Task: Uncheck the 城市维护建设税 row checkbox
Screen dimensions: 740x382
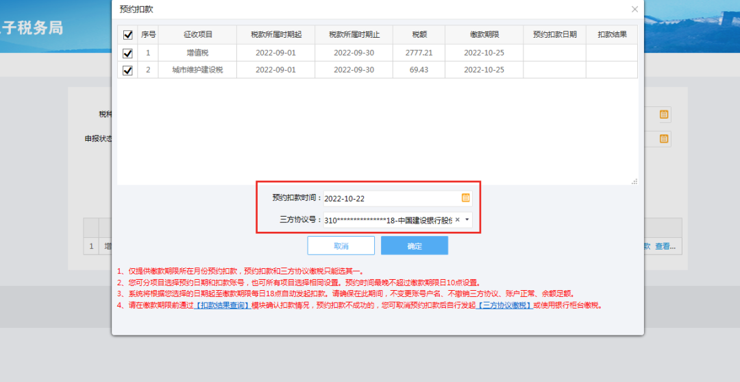Action: tap(127, 70)
